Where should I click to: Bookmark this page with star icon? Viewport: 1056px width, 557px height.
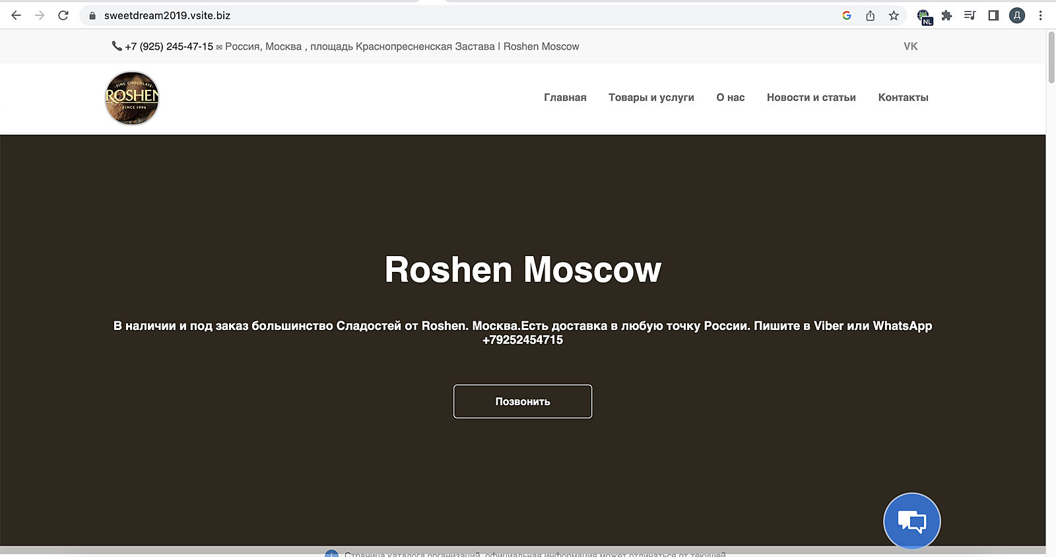click(894, 16)
